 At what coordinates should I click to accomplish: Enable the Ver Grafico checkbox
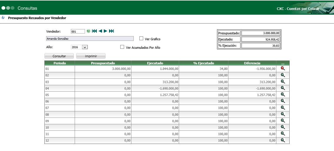pyautogui.click(x=141, y=38)
